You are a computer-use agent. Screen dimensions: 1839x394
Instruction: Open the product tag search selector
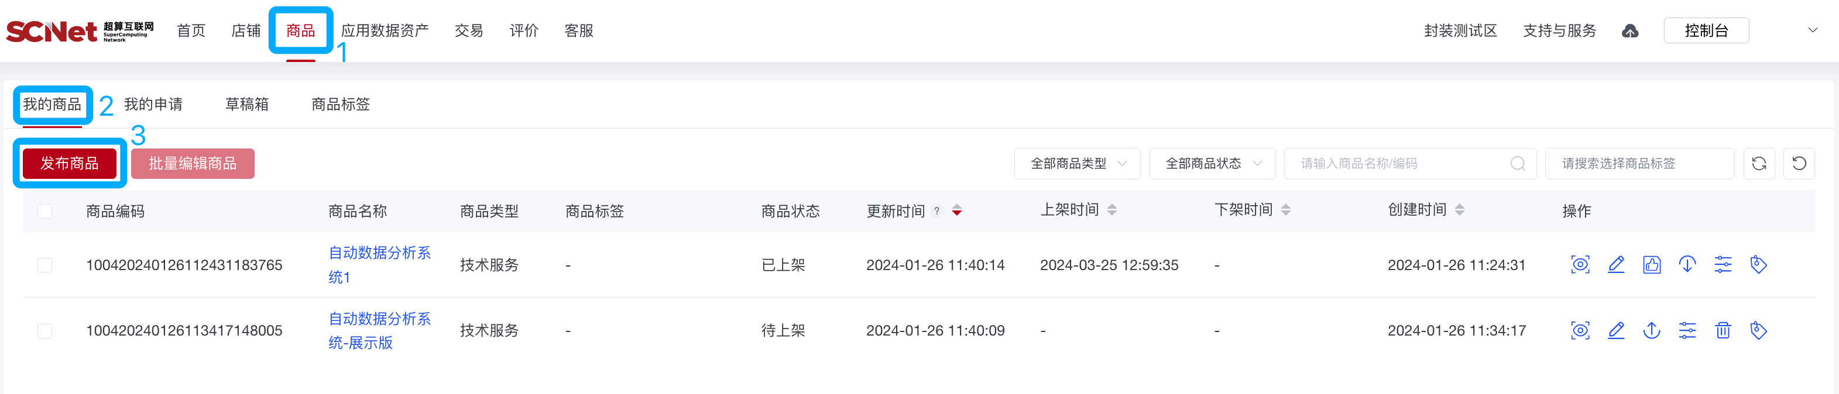1638,164
